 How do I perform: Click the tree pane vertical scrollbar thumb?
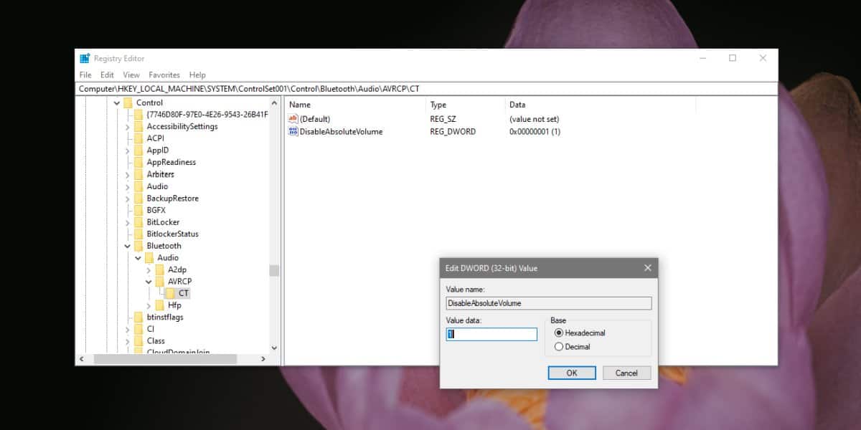point(273,270)
